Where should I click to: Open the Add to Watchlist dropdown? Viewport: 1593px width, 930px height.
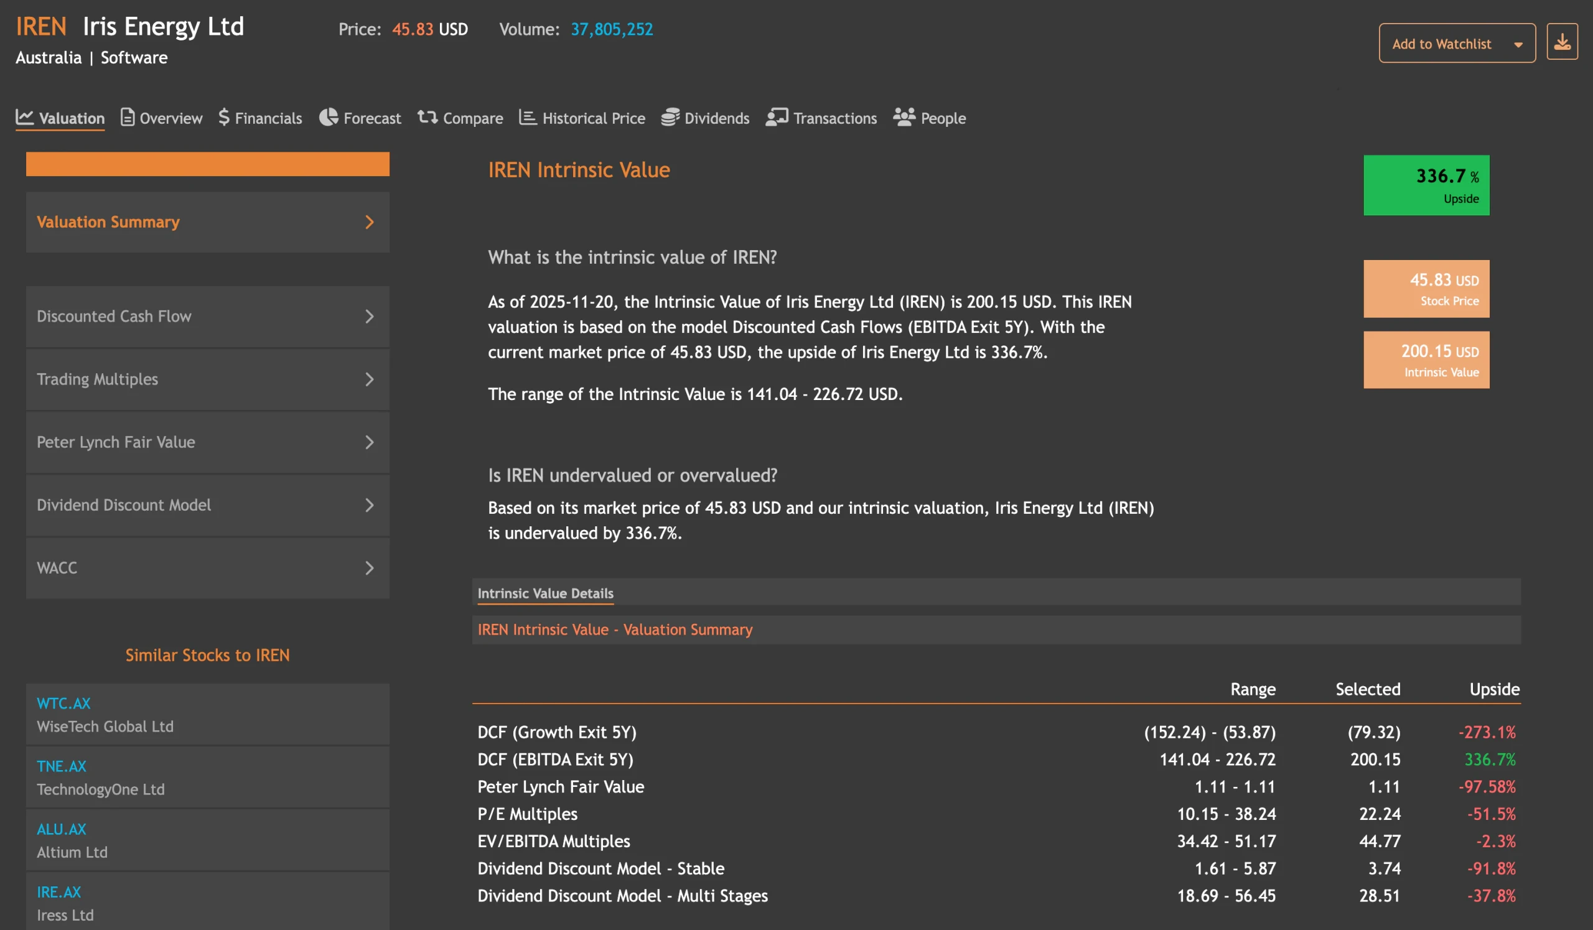(x=1457, y=44)
